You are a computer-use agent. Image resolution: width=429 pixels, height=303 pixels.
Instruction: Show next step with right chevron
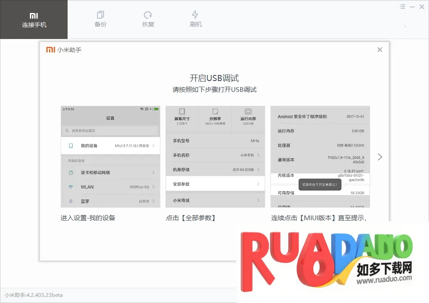(x=380, y=157)
